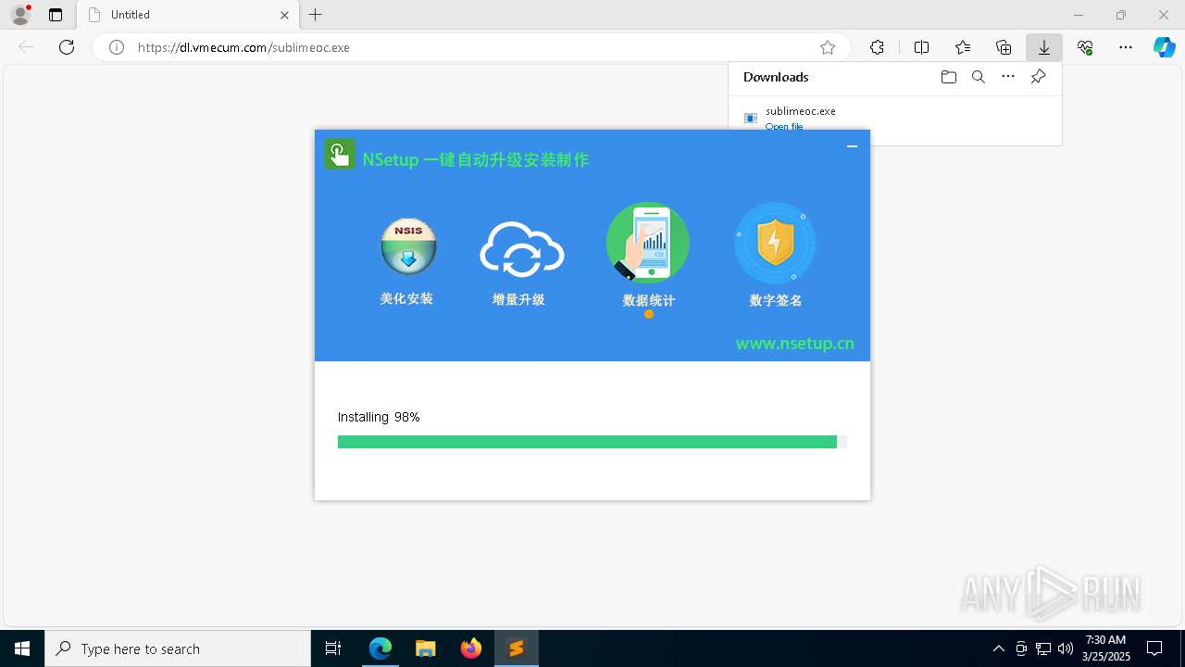This screenshot has width=1185, height=667.
Task: Search downloads with magnifier icon
Action: tap(979, 77)
